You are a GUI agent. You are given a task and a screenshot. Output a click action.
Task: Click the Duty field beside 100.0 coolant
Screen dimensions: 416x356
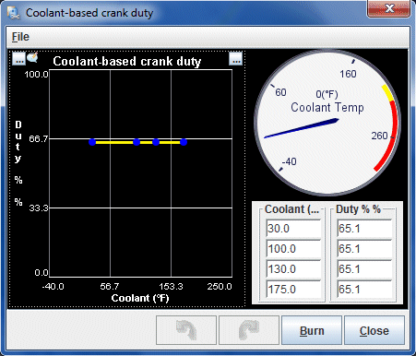(x=364, y=248)
